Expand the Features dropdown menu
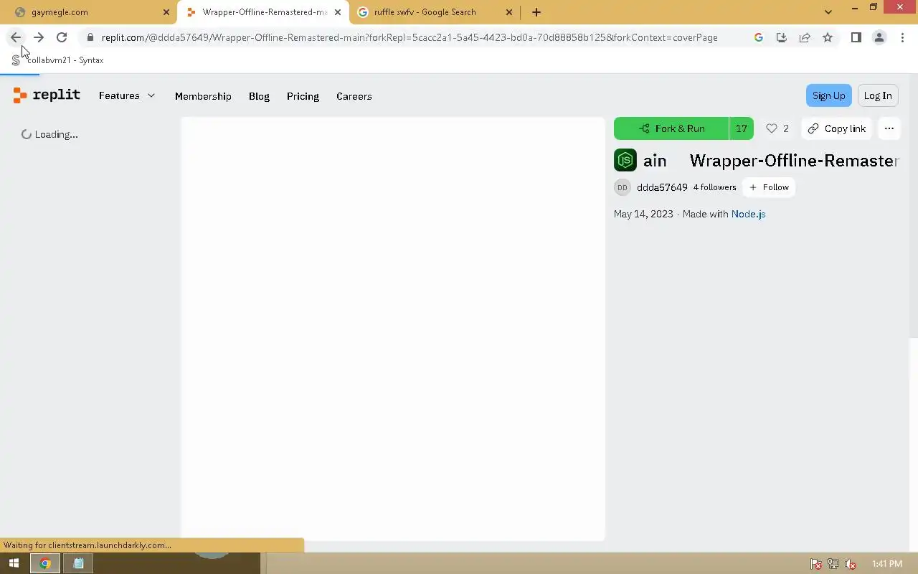 coord(127,95)
